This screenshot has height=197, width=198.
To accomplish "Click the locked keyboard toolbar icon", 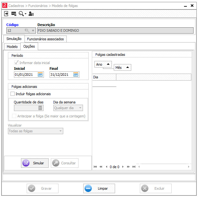I will click(14, 14).
